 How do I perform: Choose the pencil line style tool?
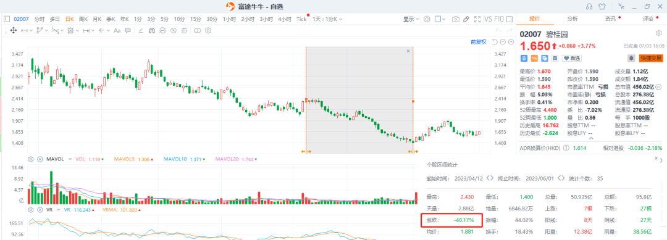(x=141, y=30)
